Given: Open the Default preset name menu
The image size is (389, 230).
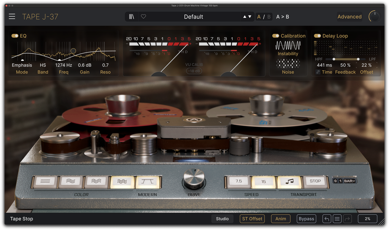Looking at the screenshot, I should point(193,17).
